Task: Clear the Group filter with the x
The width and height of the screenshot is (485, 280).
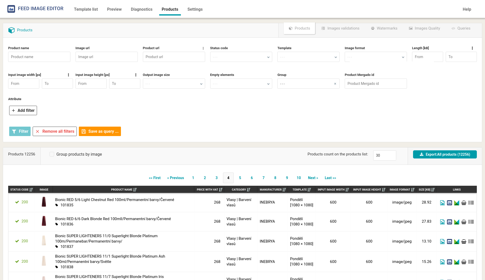Action: coord(335,84)
